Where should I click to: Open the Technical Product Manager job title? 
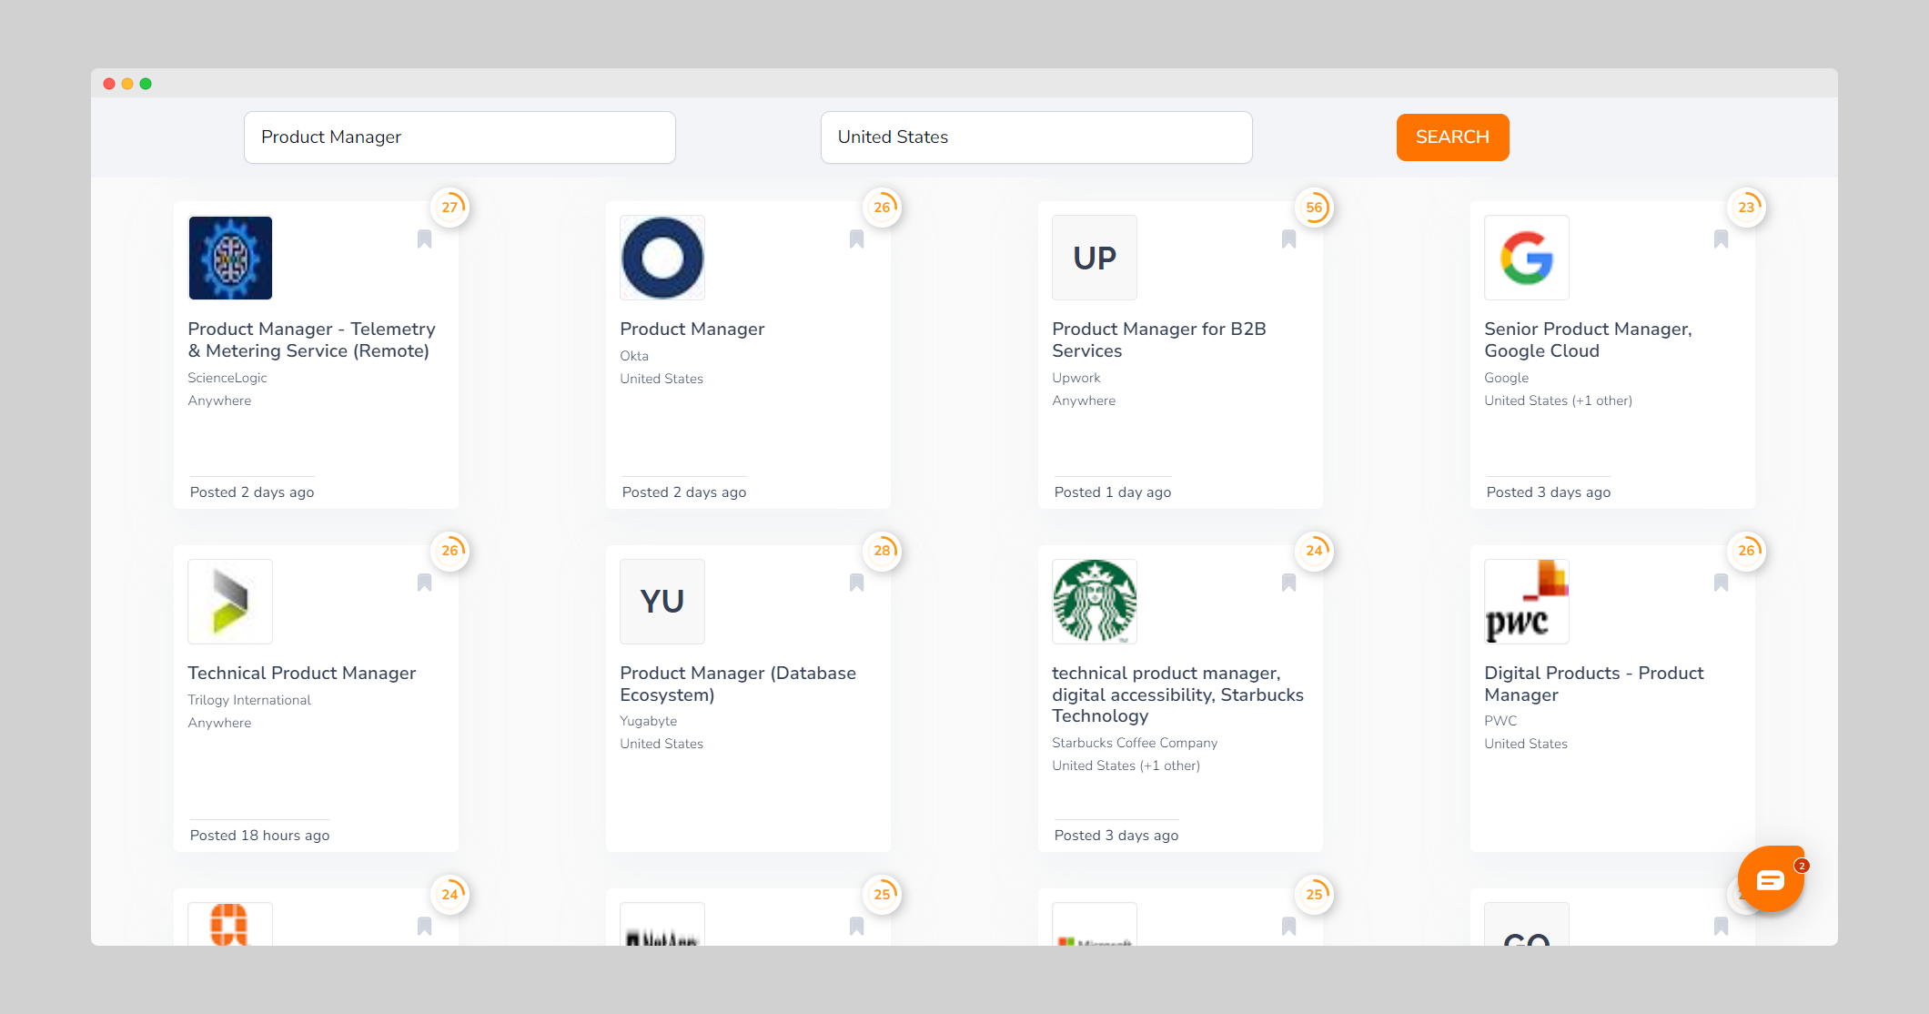pyautogui.click(x=302, y=673)
